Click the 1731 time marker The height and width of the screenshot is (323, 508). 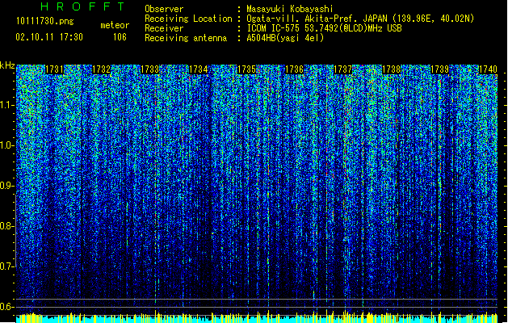coord(54,69)
